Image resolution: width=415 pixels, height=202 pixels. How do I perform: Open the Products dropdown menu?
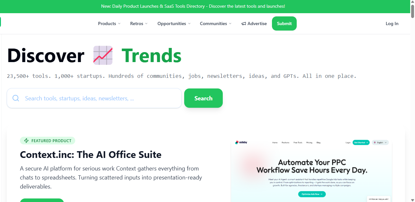tap(109, 23)
